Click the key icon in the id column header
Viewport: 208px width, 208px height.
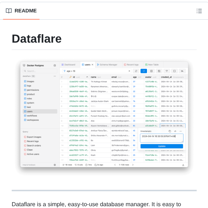click(70, 77)
